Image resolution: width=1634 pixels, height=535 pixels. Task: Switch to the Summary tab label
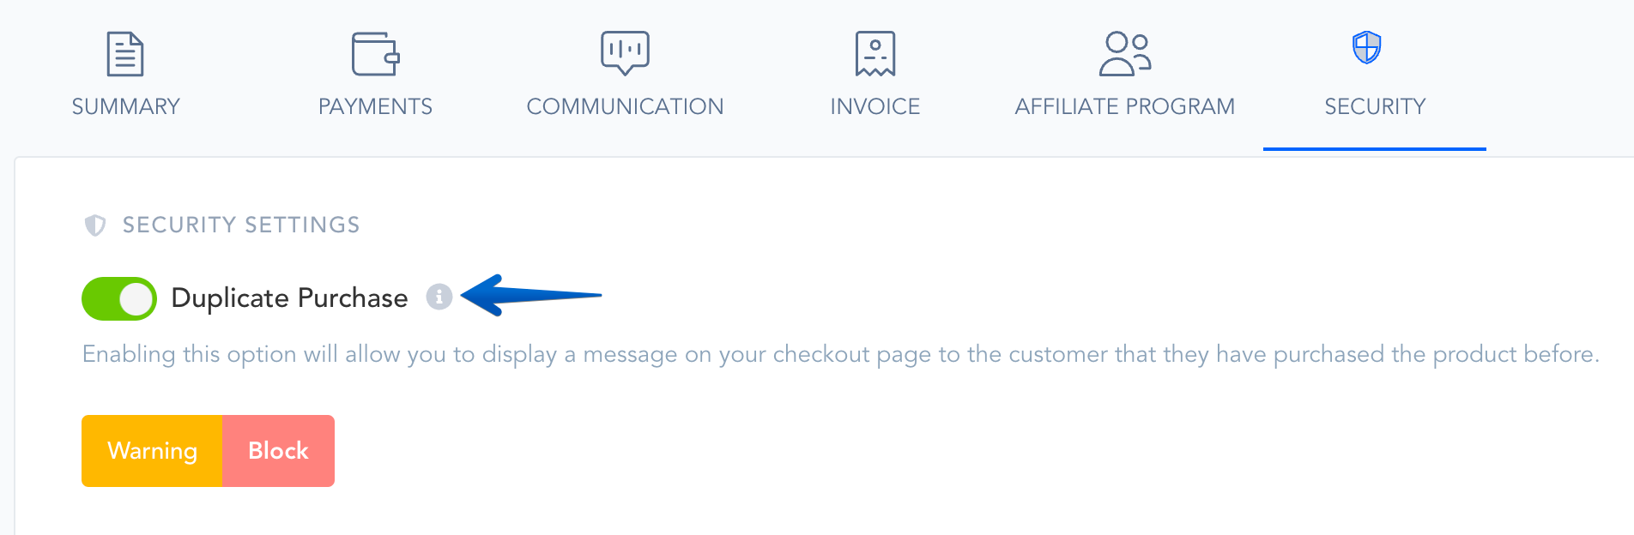click(x=125, y=106)
